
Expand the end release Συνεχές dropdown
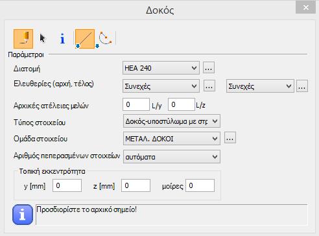(x=260, y=86)
